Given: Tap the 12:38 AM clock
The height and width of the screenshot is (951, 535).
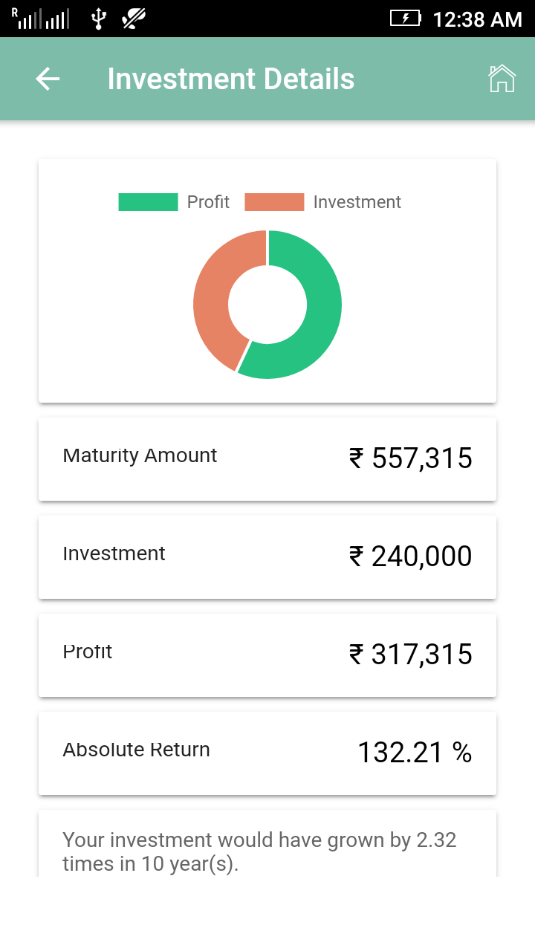Looking at the screenshot, I should pos(477,19).
